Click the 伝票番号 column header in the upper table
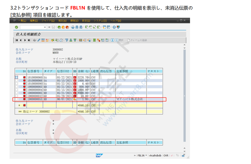The height and width of the screenshot is (164, 251). click(x=35, y=71)
